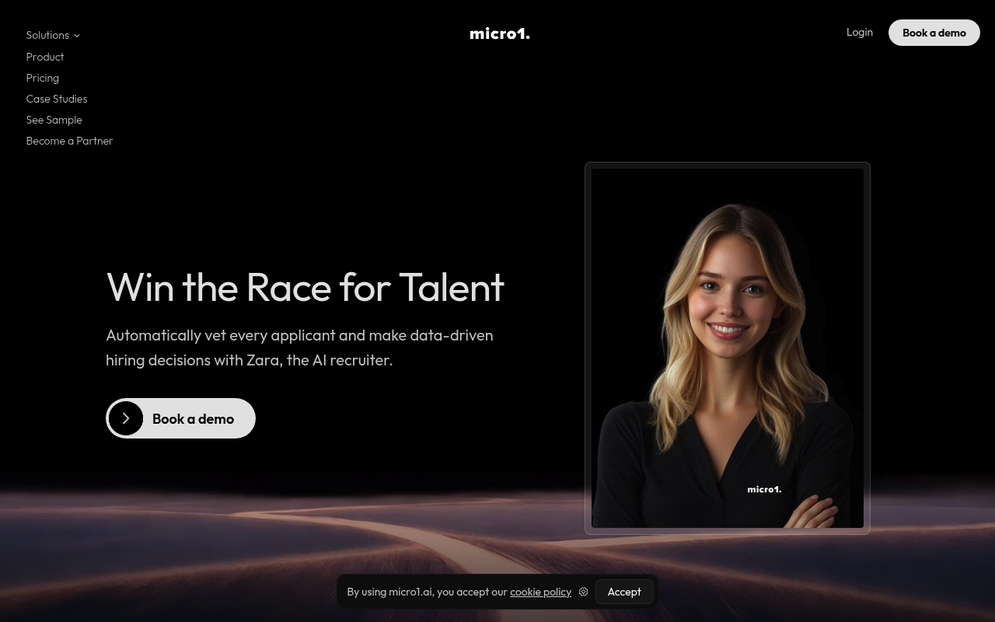The image size is (995, 622).
Task: Accept the cookie policy
Action: point(624,592)
